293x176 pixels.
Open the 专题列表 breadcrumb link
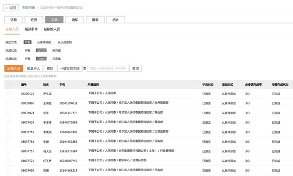(x=29, y=8)
